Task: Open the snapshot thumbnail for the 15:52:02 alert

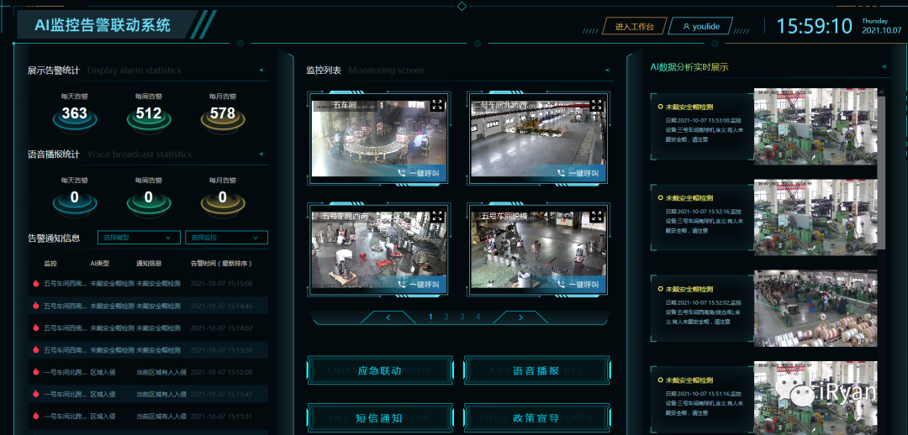Action: point(816,308)
